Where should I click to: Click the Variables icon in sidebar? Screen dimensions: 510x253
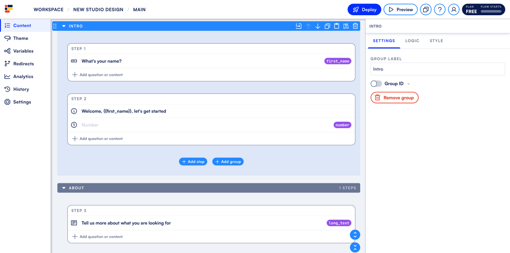7,51
